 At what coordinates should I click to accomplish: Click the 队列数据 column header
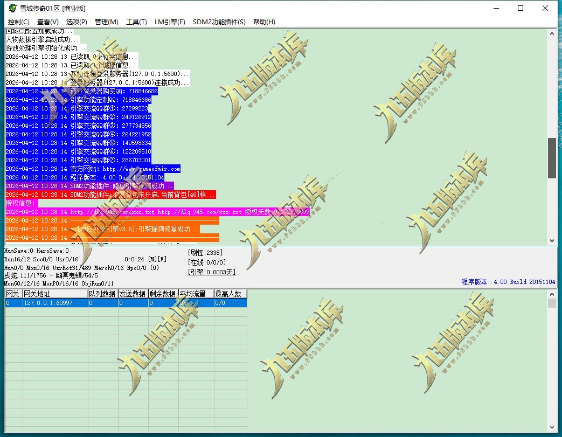[x=103, y=294]
